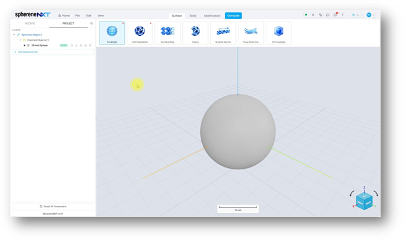This screenshot has height=241, width=404.
Task: Switch to the Surface tab
Action: point(177,15)
